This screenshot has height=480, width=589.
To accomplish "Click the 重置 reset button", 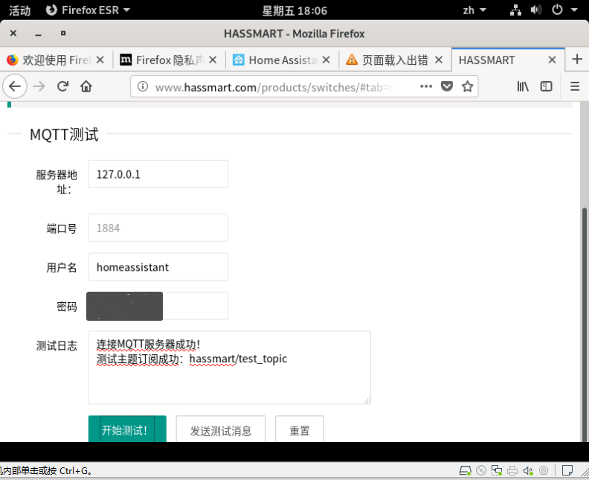I will pos(300,429).
